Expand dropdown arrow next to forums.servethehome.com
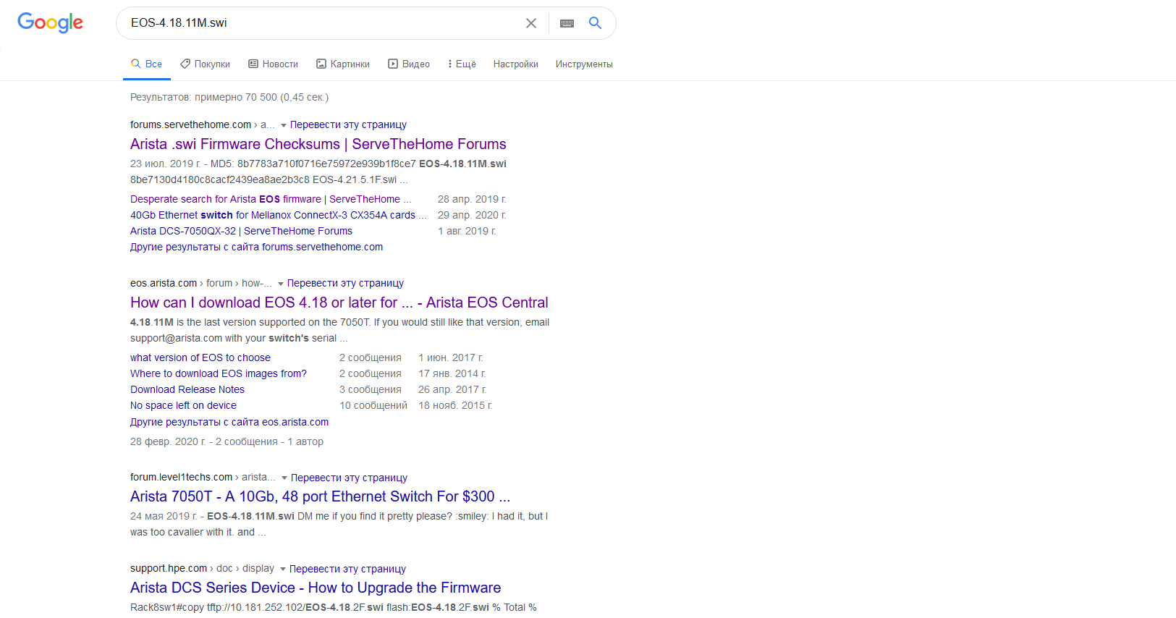The width and height of the screenshot is (1176, 618). pos(284,125)
